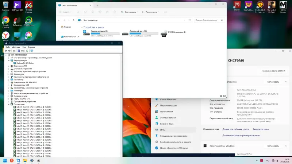Click the scan for hardware changes monitor icon

(x=32, y=51)
